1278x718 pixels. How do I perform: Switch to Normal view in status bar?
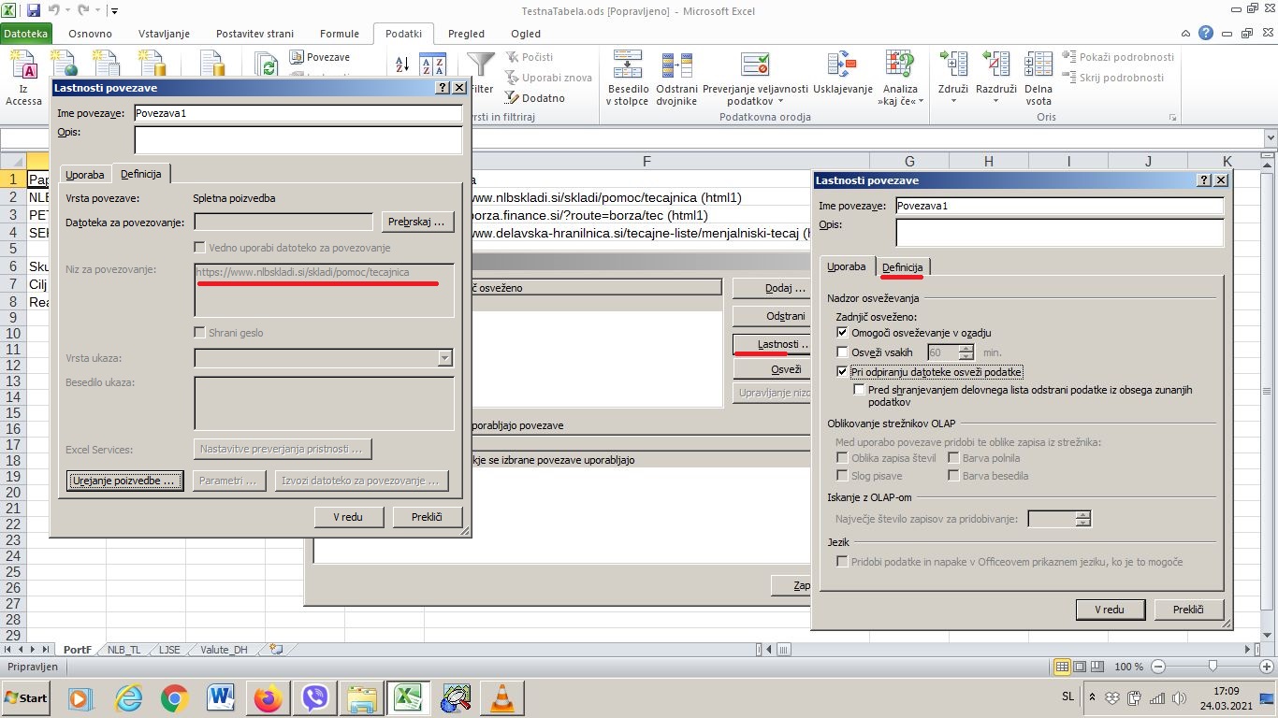(1062, 667)
